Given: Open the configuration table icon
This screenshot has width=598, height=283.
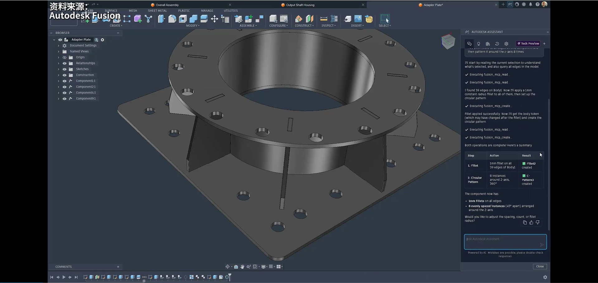Looking at the screenshot, I should pyautogui.click(x=284, y=19).
